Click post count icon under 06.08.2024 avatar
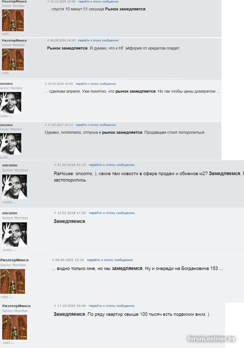 (11, 73)
